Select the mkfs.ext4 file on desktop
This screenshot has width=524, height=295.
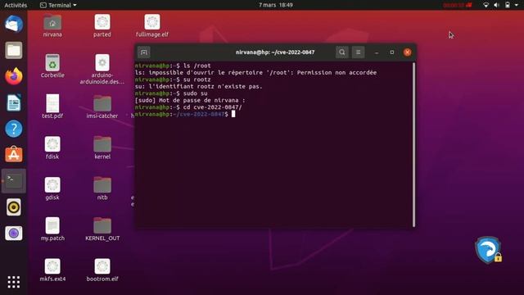[x=52, y=270]
